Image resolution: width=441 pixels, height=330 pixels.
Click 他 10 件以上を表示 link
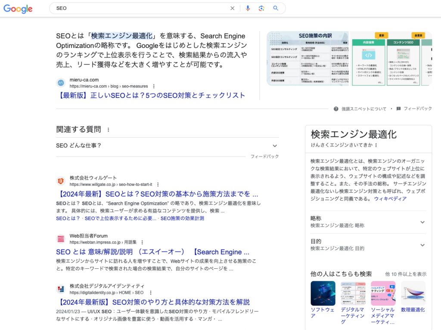tap(406, 274)
